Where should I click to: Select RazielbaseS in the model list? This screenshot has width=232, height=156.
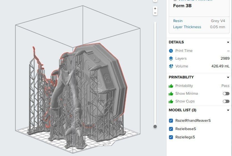[x=186, y=129]
